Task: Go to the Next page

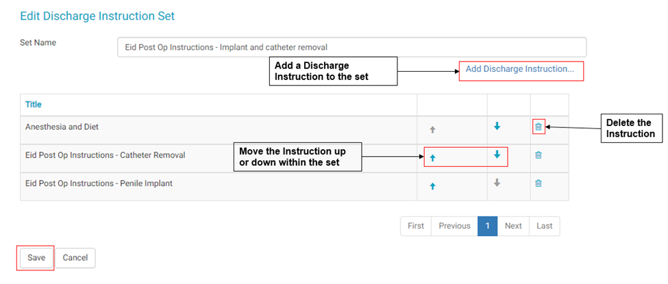Action: pos(513,226)
